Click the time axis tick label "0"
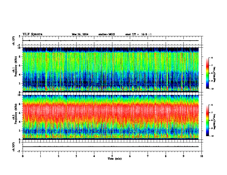The image size is (227, 175). 23,156
